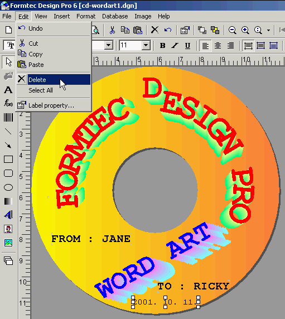Image resolution: width=285 pixels, height=319 pixels.
Task: Select the function f(x) field tool
Action: (x=8, y=103)
